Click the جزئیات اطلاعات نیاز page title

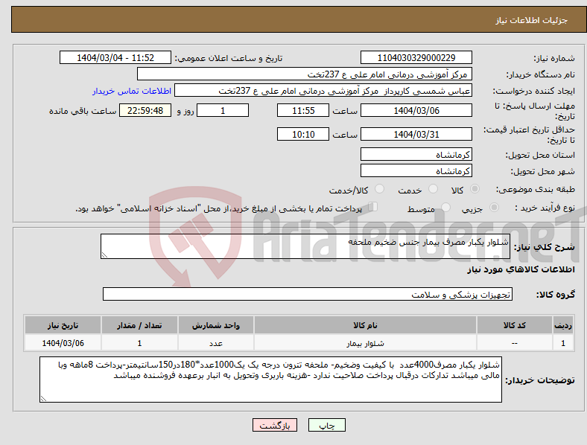[x=532, y=20]
